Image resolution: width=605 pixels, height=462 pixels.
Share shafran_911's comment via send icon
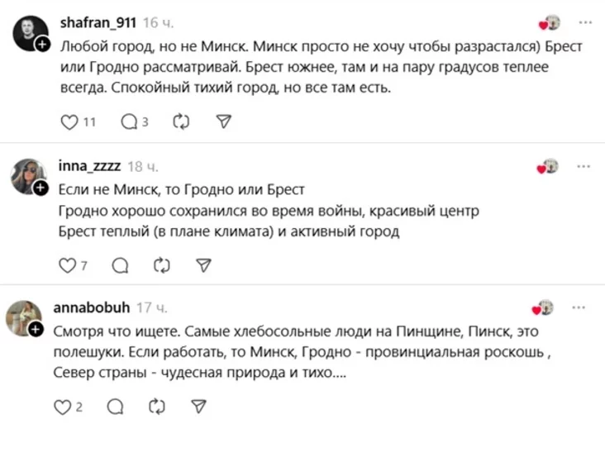(222, 121)
